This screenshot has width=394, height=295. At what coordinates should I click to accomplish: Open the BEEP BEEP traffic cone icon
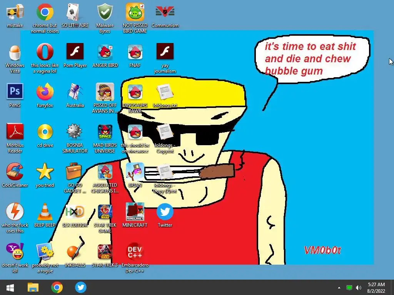[45, 212]
